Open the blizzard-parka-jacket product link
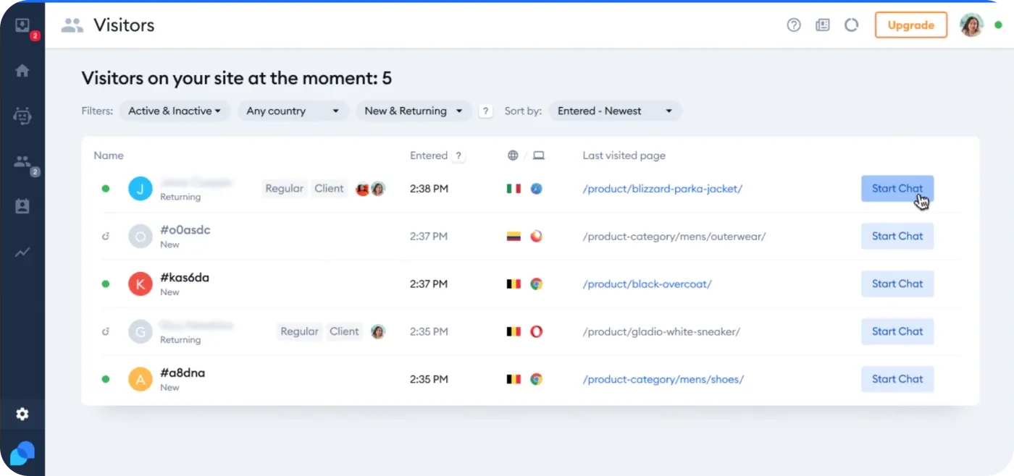The height and width of the screenshot is (476, 1014). (662, 188)
